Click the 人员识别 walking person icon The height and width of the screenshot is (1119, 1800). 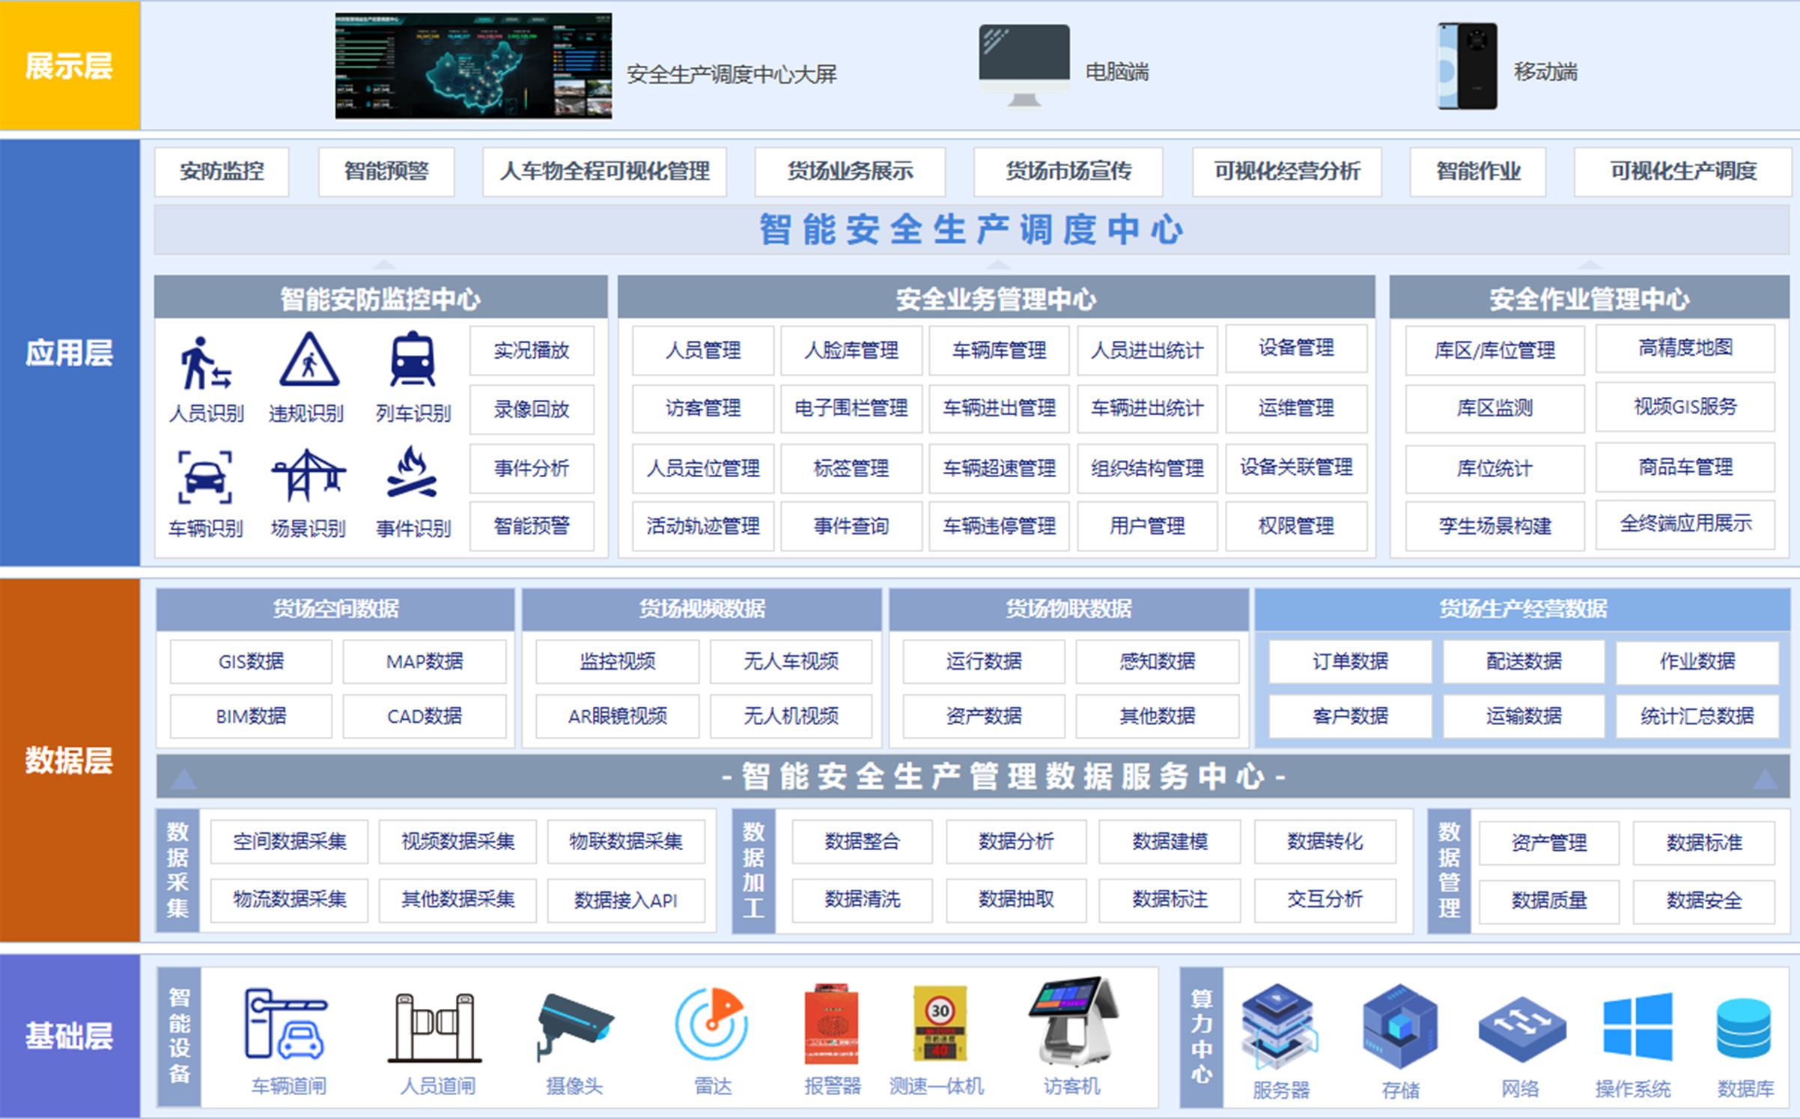pos(204,364)
